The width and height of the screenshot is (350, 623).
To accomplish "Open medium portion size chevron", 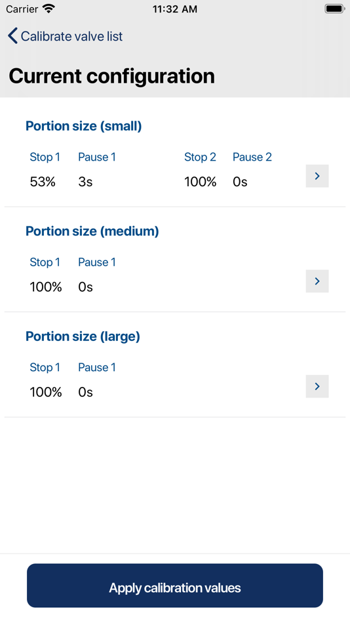I will [317, 281].
